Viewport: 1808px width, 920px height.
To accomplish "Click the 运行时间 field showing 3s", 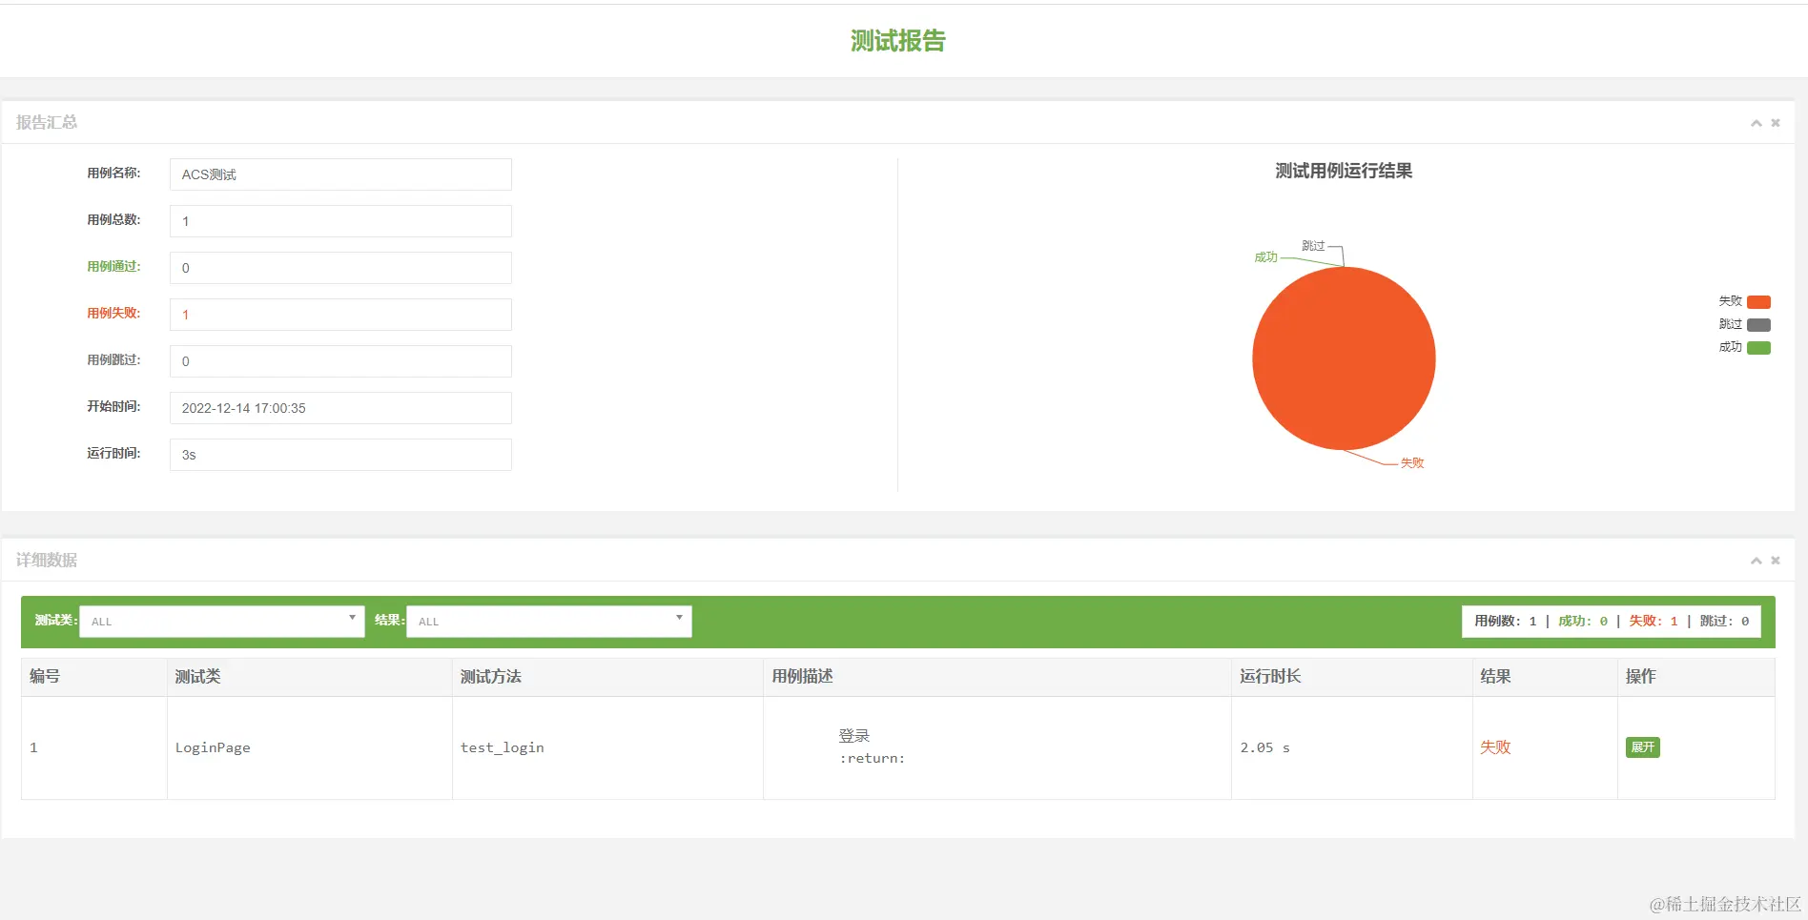I will [340, 455].
